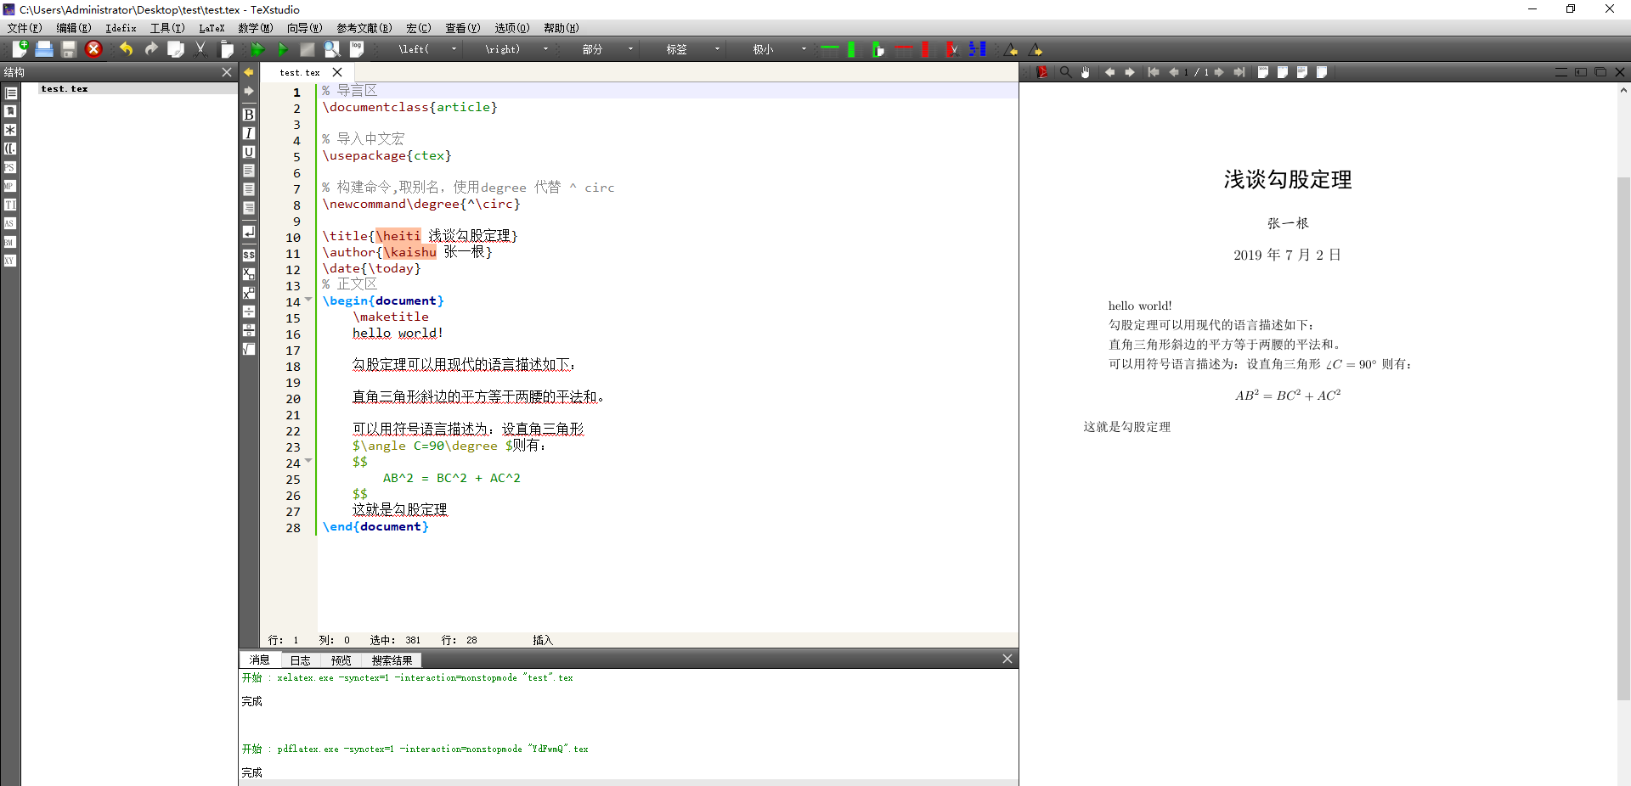
Task: Switch to the 消息 messages tab
Action: [259, 660]
